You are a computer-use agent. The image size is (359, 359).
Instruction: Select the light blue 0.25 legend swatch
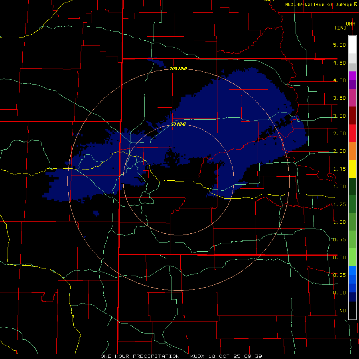point(352,270)
